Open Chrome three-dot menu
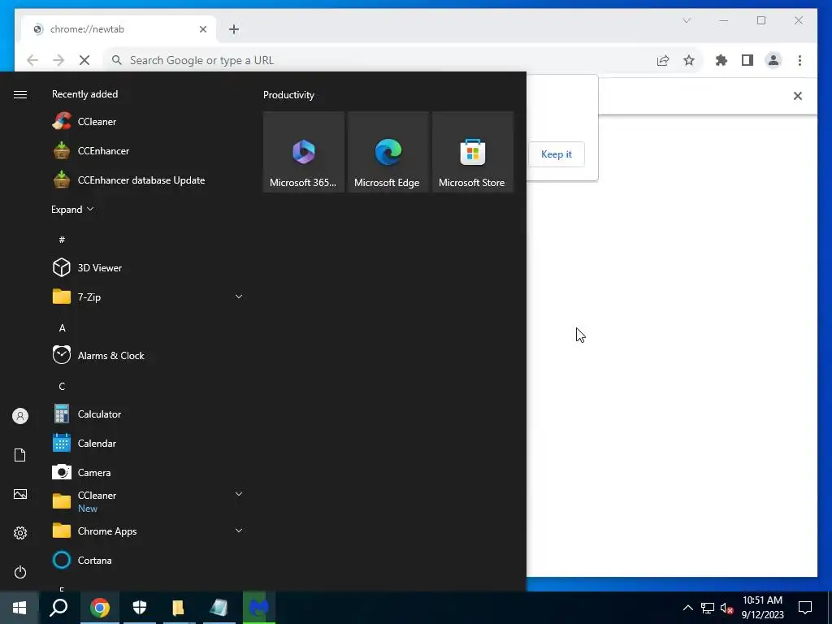This screenshot has height=624, width=832. pos(799,60)
